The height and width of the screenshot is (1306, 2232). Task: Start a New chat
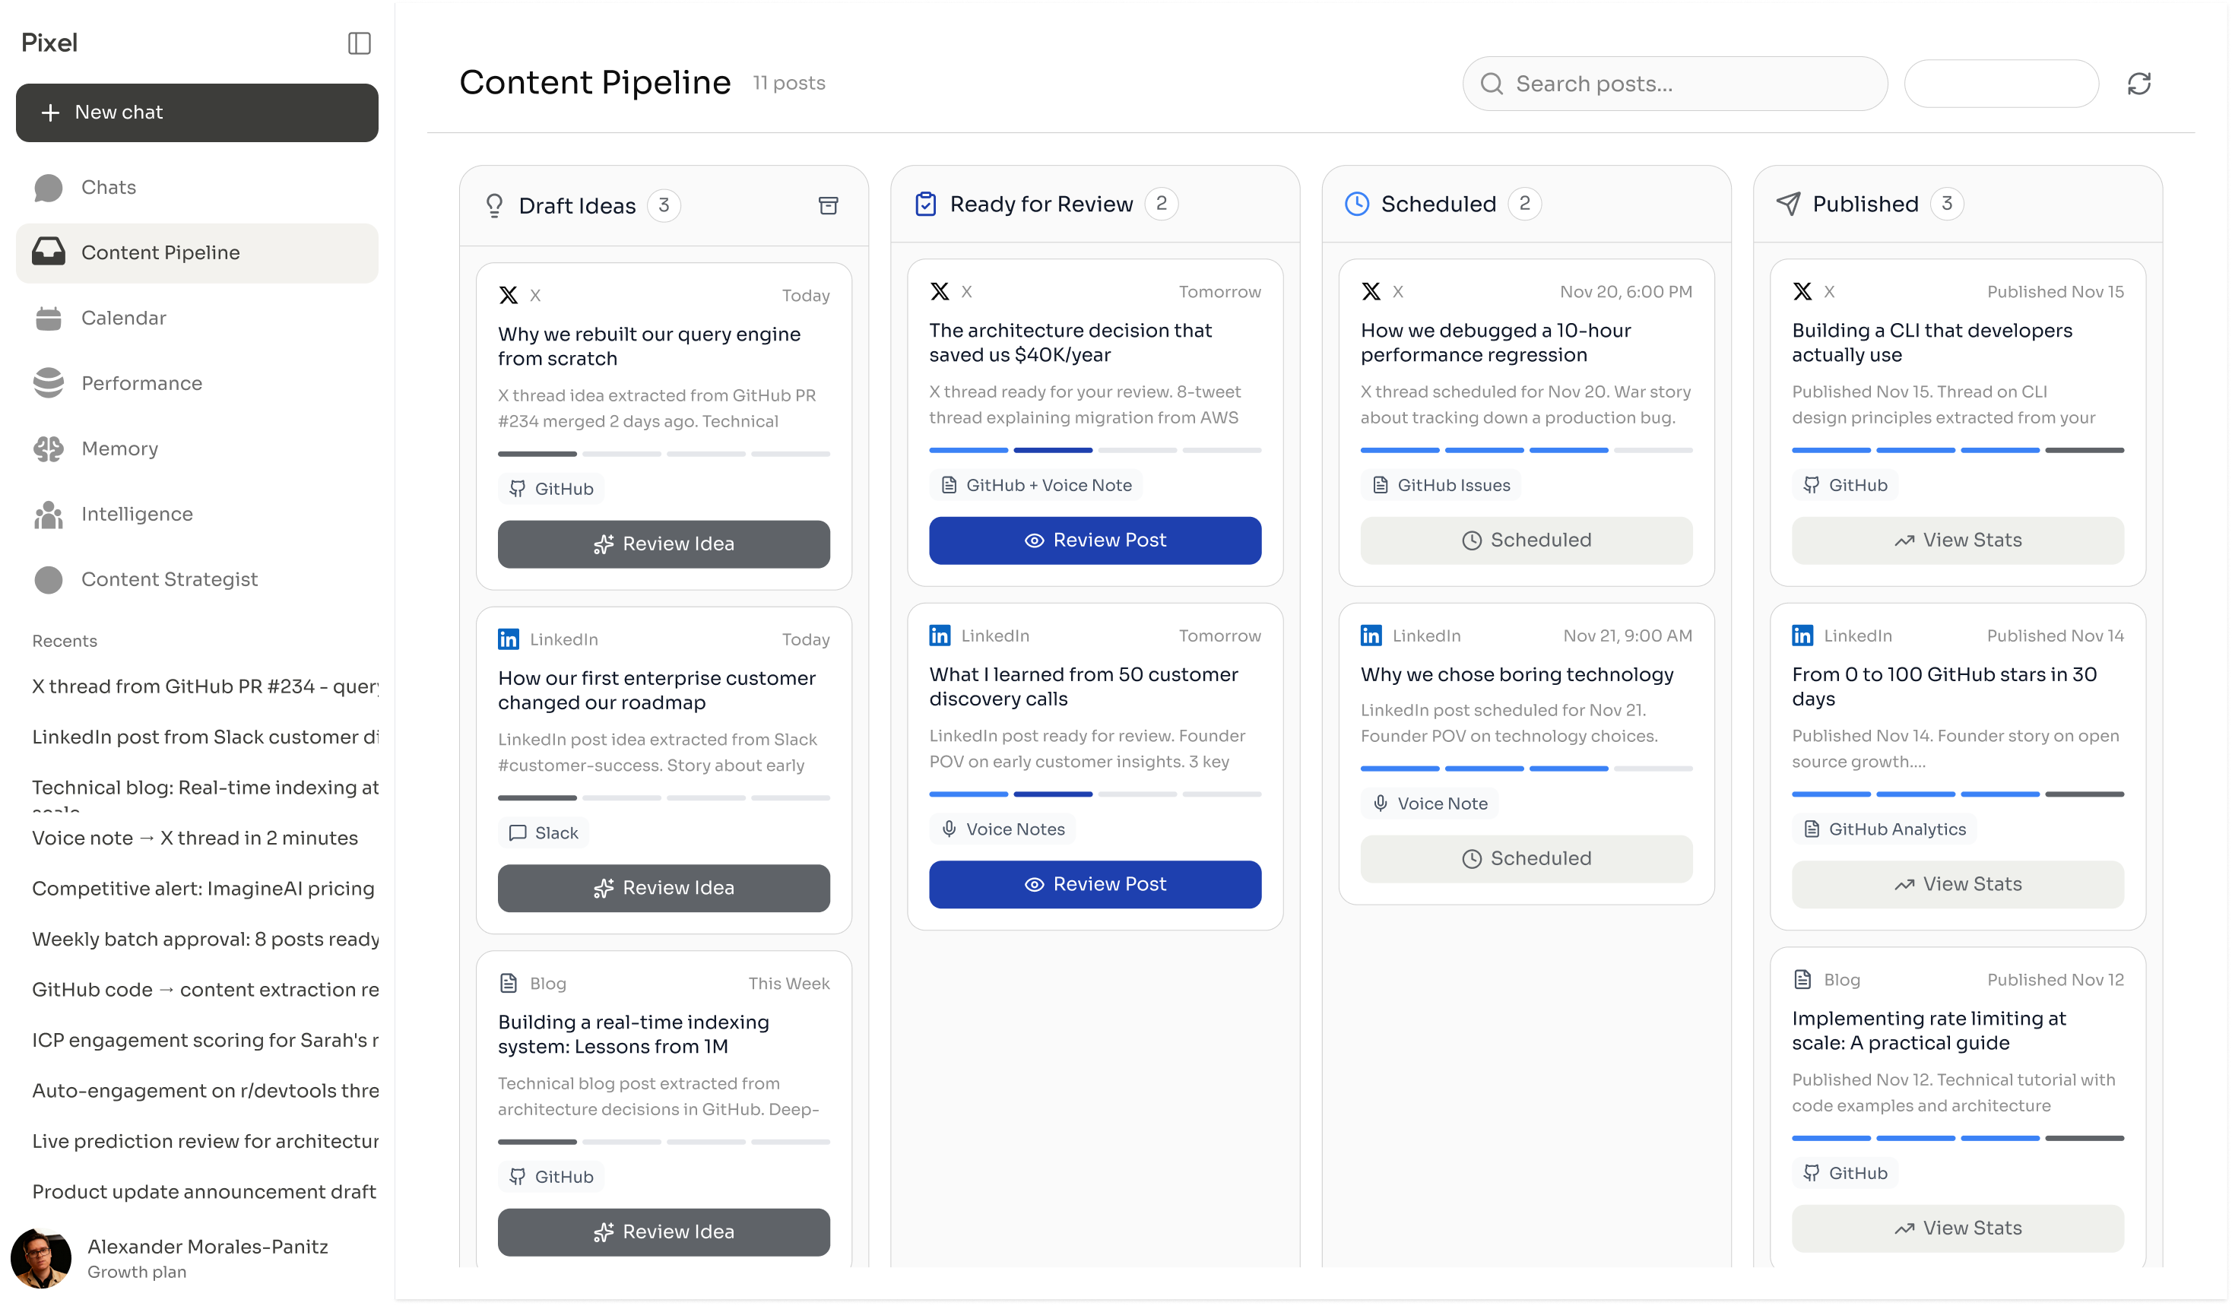coord(197,113)
